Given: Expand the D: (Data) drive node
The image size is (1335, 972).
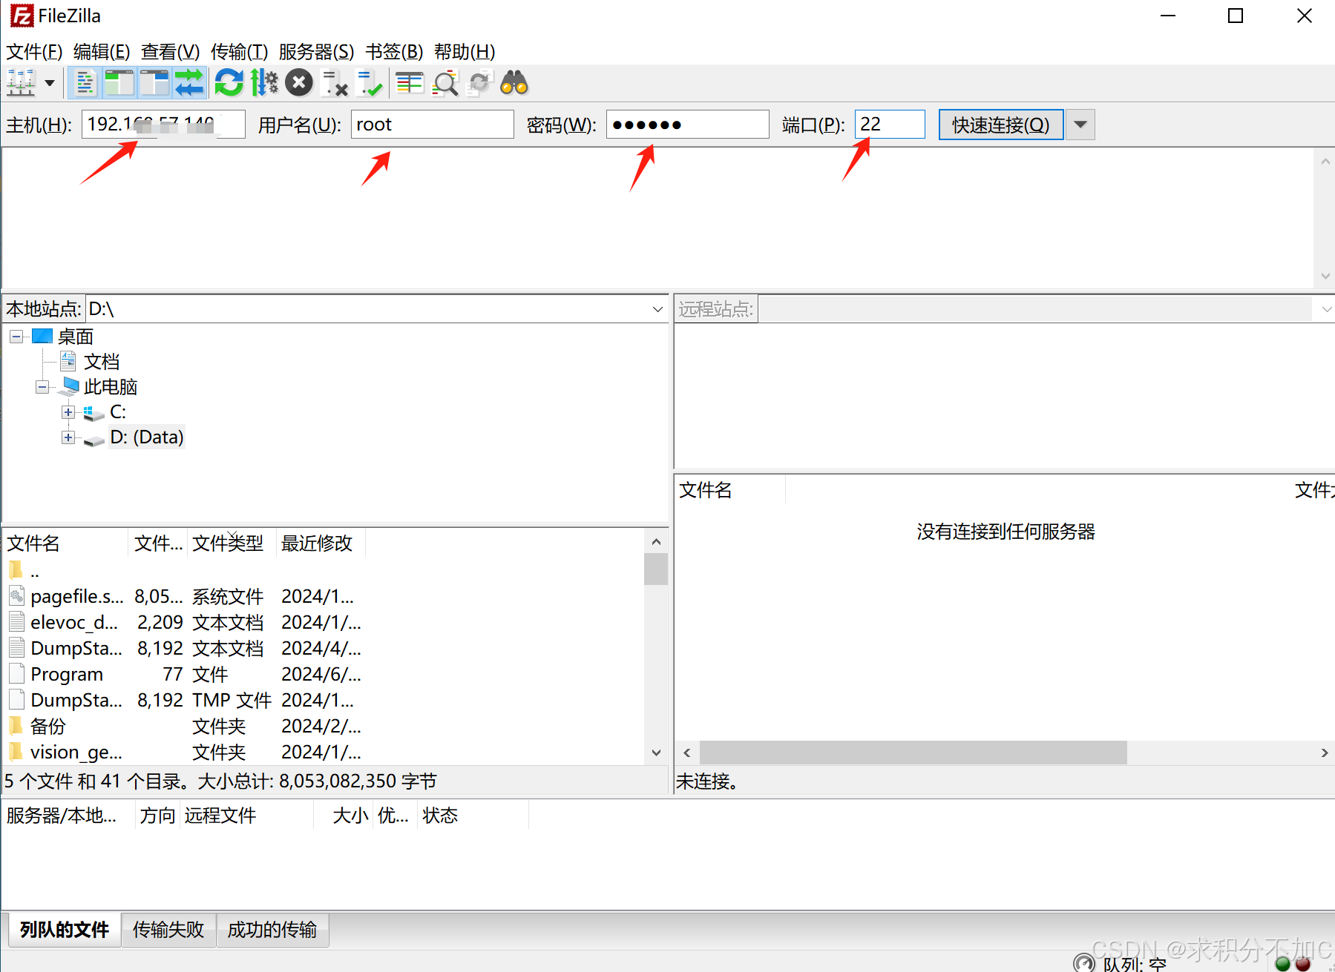Looking at the screenshot, I should [x=68, y=437].
